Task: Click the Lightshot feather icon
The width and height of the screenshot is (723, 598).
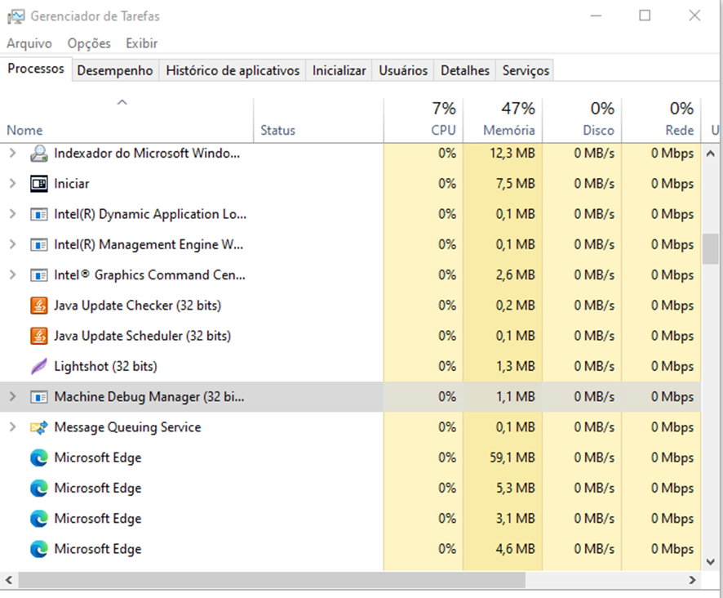Action: tap(38, 366)
